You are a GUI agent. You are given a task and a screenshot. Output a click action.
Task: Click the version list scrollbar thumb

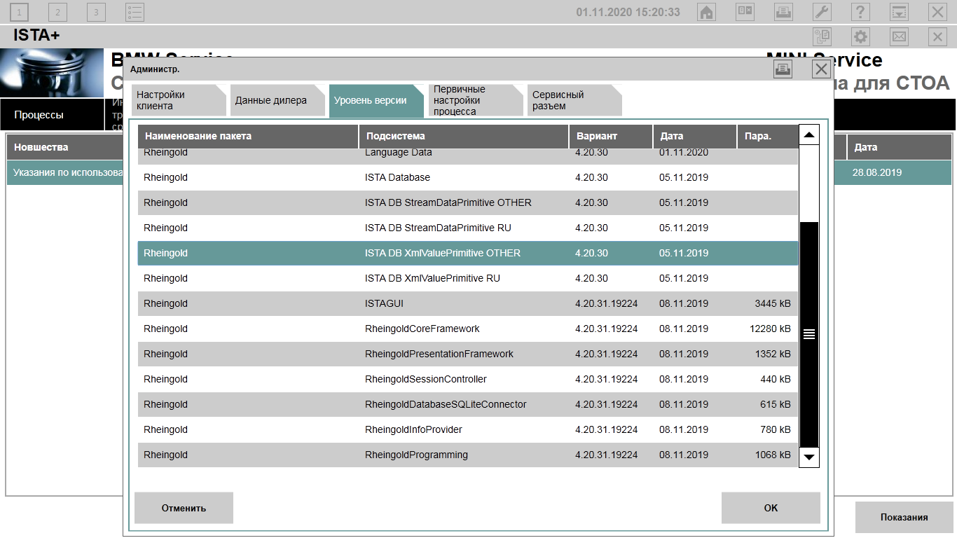(x=809, y=334)
